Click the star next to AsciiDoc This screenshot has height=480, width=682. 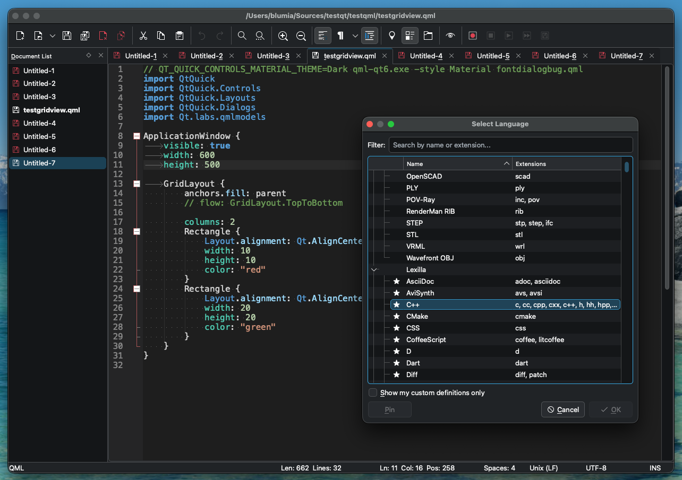[x=396, y=281]
